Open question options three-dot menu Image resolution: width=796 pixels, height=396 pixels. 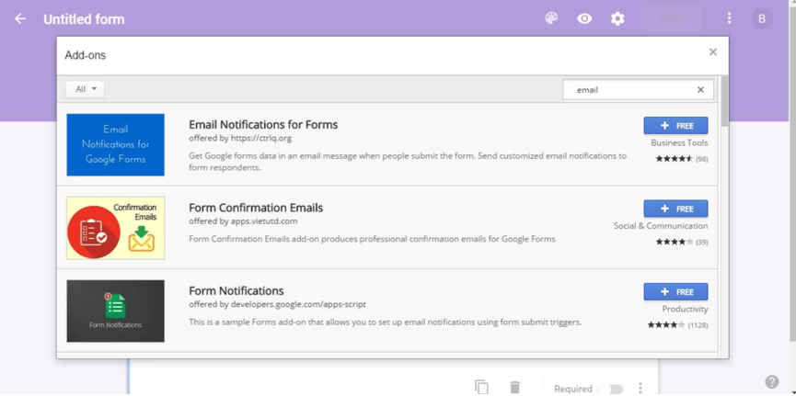(640, 388)
